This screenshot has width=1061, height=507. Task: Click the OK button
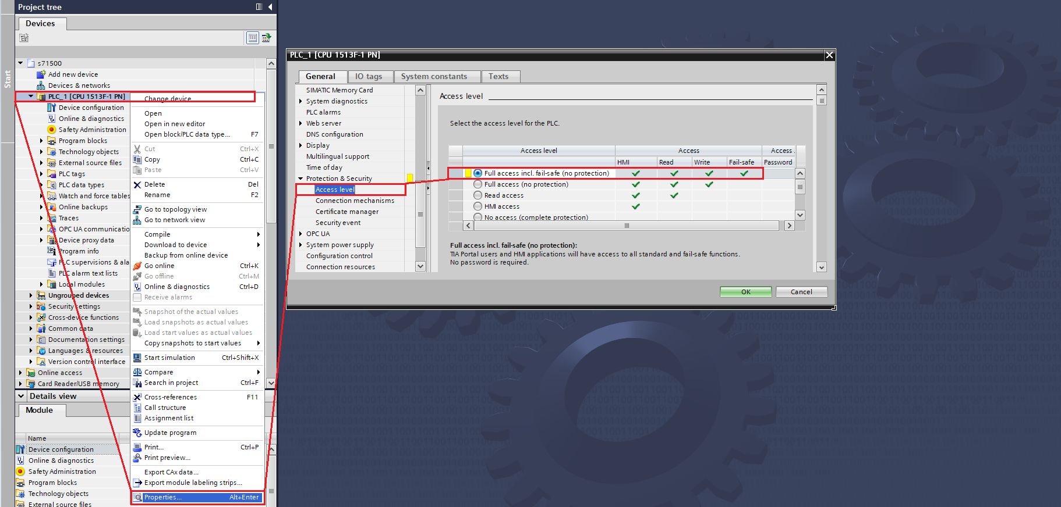pyautogui.click(x=746, y=292)
